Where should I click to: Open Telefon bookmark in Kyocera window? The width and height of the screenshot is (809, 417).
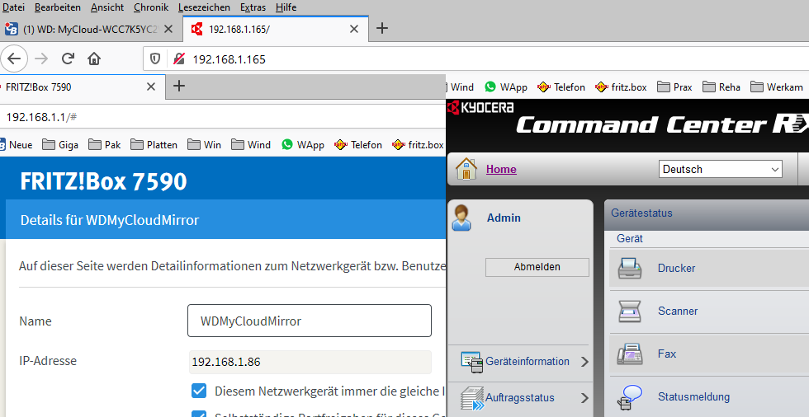click(x=561, y=87)
